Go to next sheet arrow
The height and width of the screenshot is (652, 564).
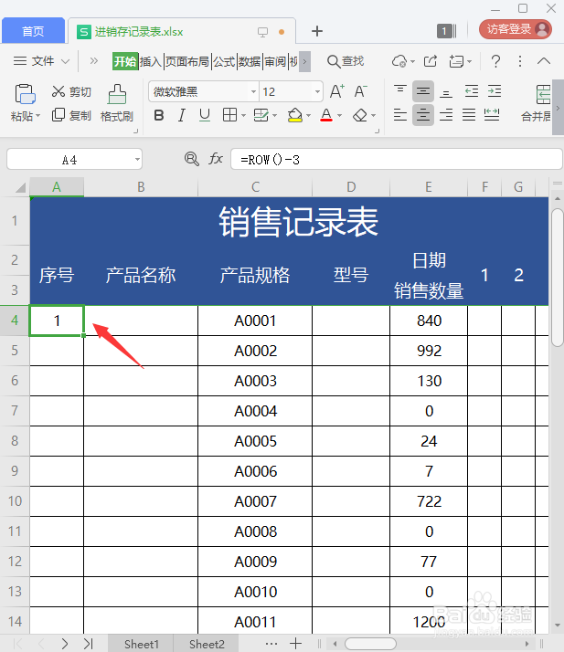tap(65, 644)
